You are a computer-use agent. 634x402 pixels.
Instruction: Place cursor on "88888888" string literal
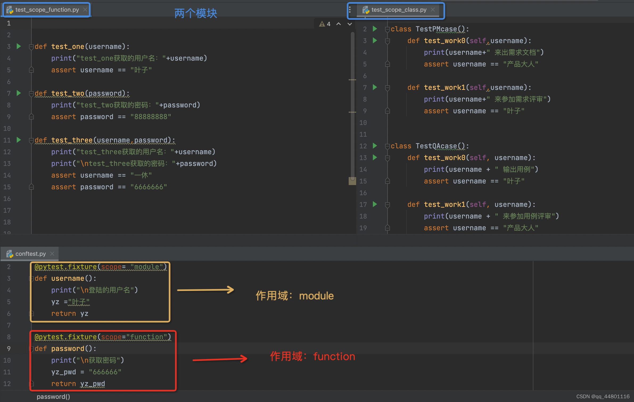(151, 117)
